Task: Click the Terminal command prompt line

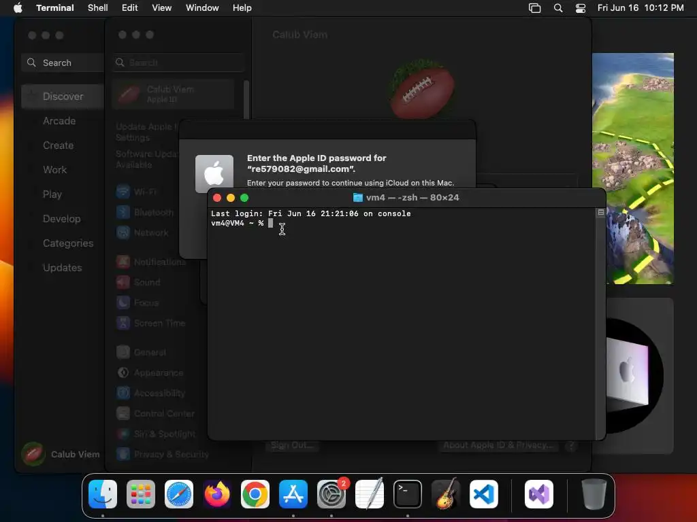Action: click(242, 223)
